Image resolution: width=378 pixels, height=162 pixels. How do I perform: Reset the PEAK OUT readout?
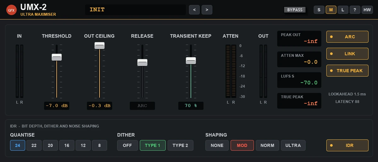coord(299,39)
